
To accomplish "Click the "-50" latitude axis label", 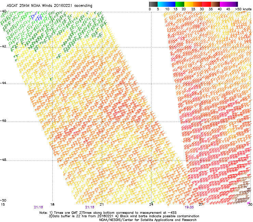I will click(3, 200).
